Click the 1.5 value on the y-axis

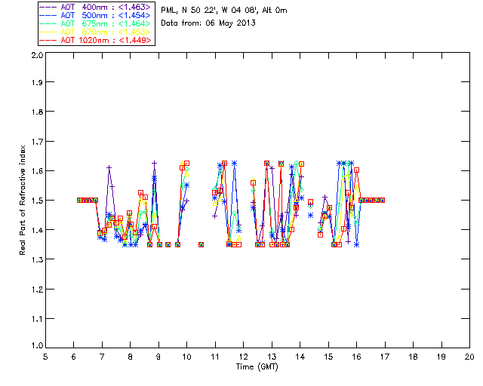click(37, 201)
